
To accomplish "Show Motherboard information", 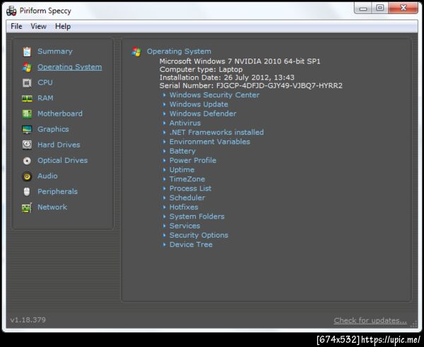I will point(60,114).
